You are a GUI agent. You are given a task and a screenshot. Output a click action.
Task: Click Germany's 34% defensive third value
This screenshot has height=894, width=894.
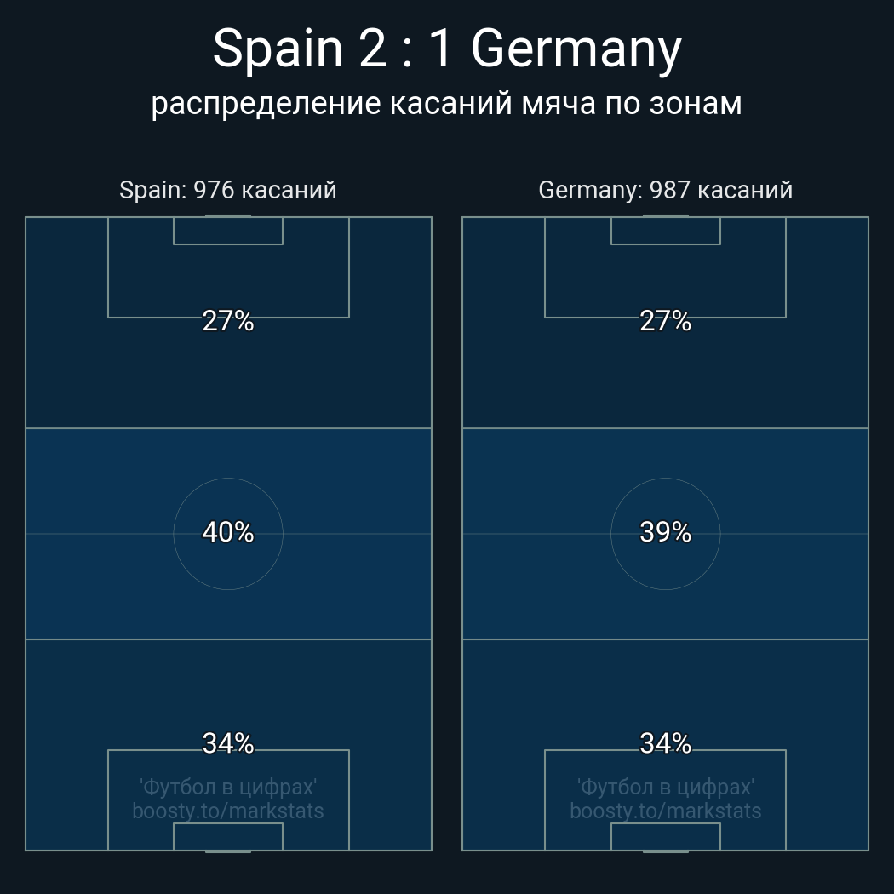(x=665, y=743)
